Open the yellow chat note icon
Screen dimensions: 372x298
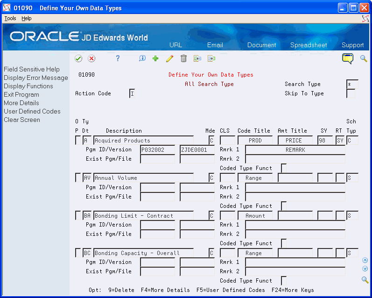(x=348, y=59)
